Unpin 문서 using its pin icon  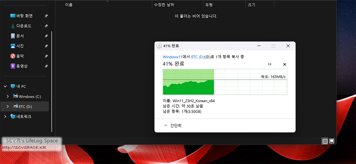pos(46,36)
